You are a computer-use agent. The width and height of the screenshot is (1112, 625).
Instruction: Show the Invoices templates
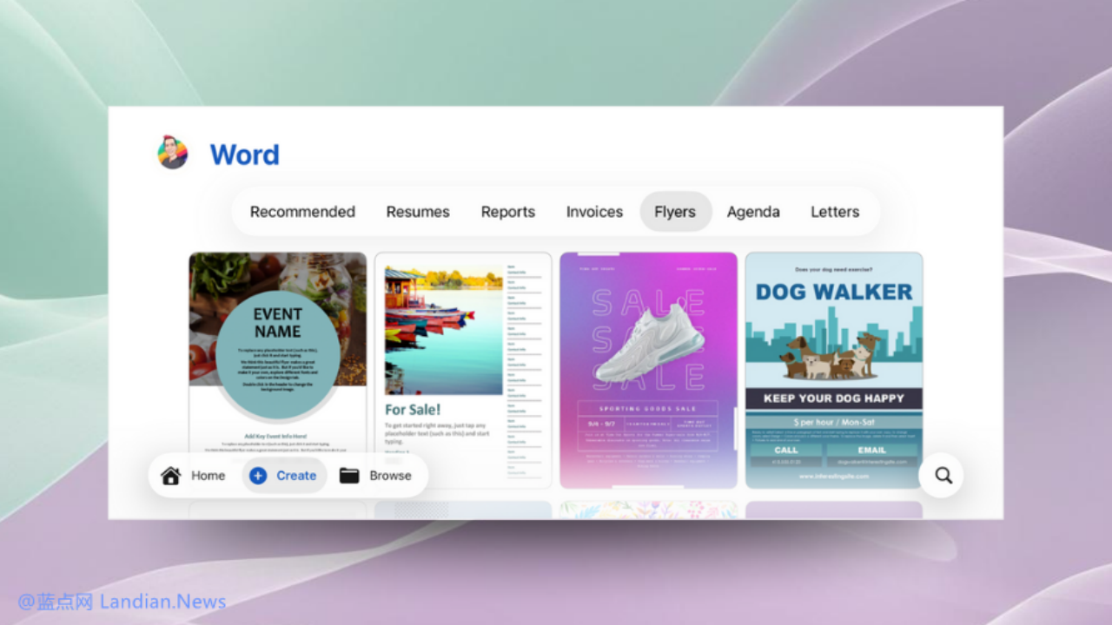tap(594, 212)
